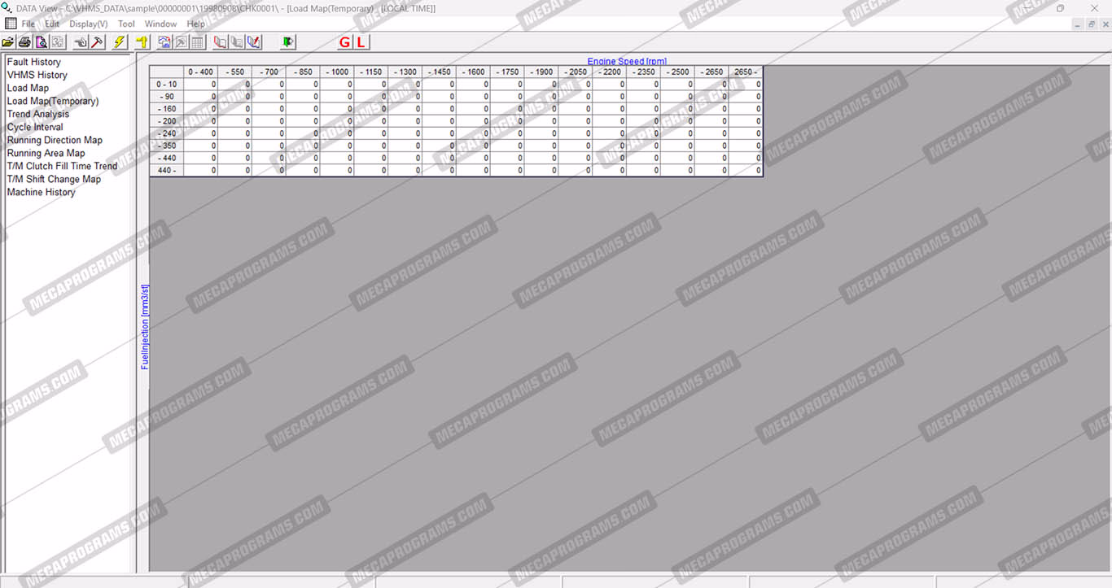
Task: Click the '- 2200' column header
Action: point(610,72)
